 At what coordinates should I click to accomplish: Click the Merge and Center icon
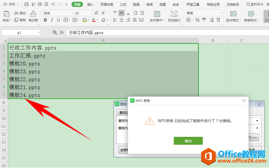click(x=157, y=16)
